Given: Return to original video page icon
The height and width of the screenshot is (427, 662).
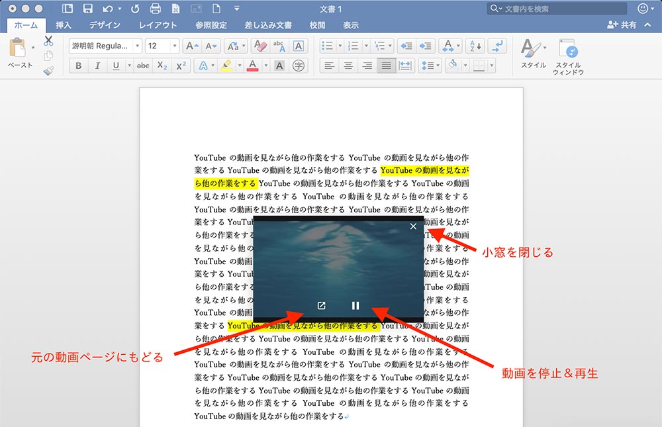Looking at the screenshot, I should tap(321, 305).
